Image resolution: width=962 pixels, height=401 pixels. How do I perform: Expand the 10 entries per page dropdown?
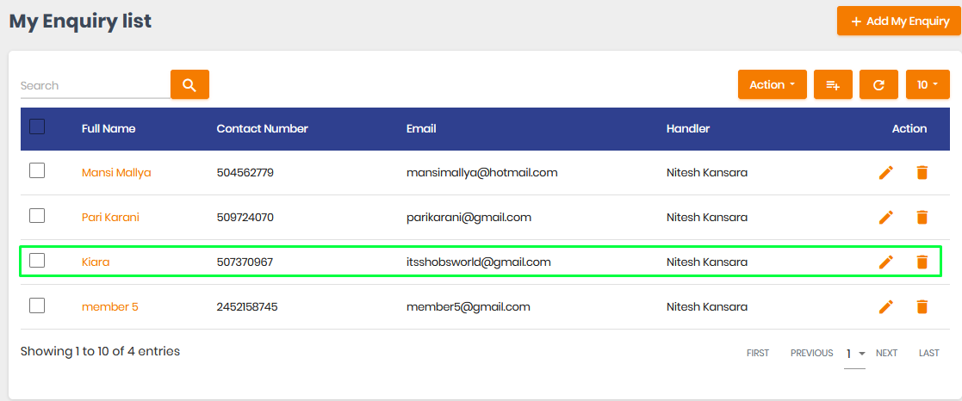pyautogui.click(x=928, y=84)
